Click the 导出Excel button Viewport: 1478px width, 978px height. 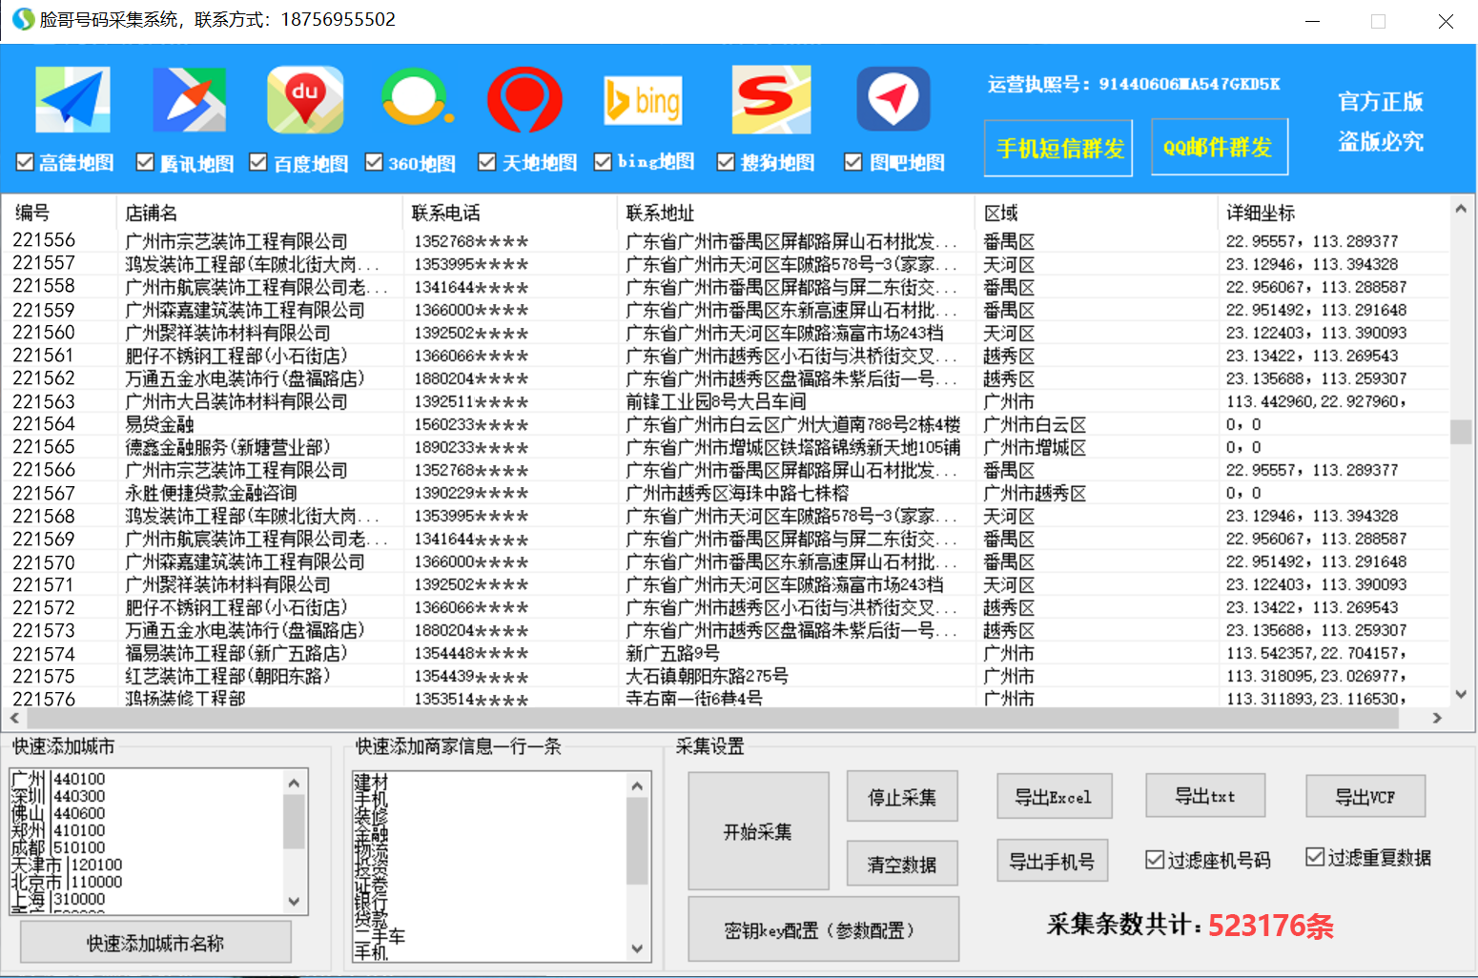[x=1054, y=797]
